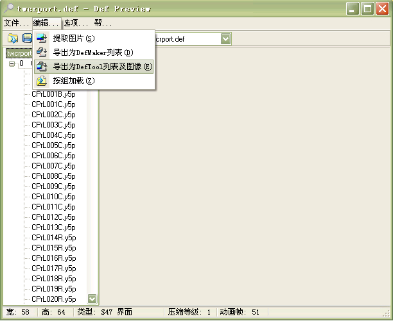Click the 导出为DefTool列表及图像 icon
Image resolution: width=393 pixels, height=321 pixels.
coord(42,67)
